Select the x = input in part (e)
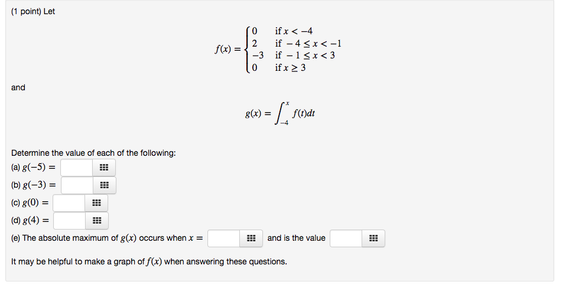Screen dimensions: 582x288 224,238
